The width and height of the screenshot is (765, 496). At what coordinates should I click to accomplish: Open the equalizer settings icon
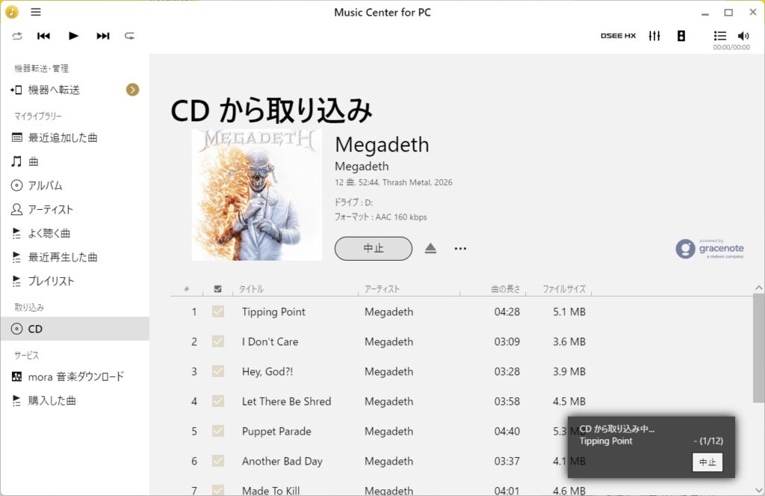(x=654, y=36)
